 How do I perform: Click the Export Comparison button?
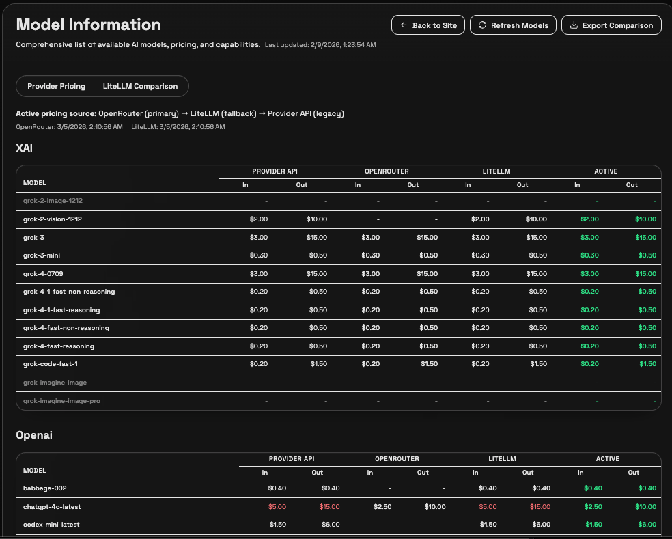(x=611, y=25)
